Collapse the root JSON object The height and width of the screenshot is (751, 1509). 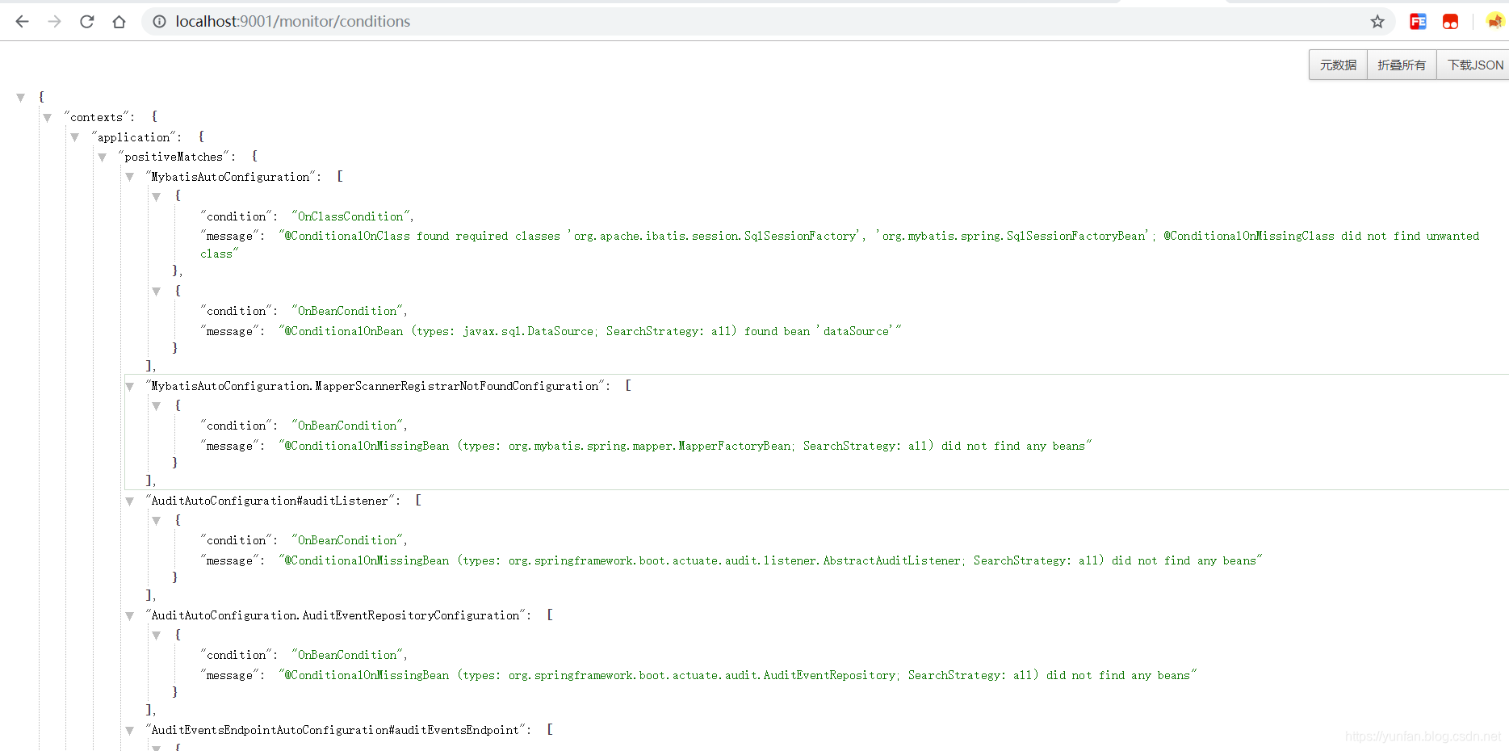pyautogui.click(x=21, y=98)
